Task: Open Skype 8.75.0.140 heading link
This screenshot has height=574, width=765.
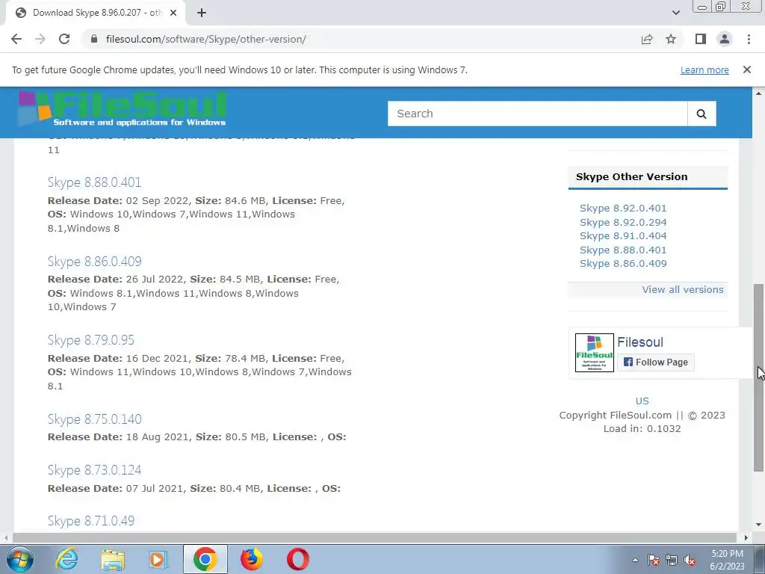Action: [95, 419]
